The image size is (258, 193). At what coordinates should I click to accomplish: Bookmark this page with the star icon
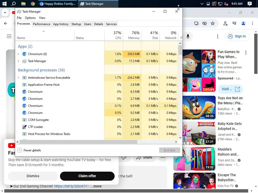[x=213, y=23]
